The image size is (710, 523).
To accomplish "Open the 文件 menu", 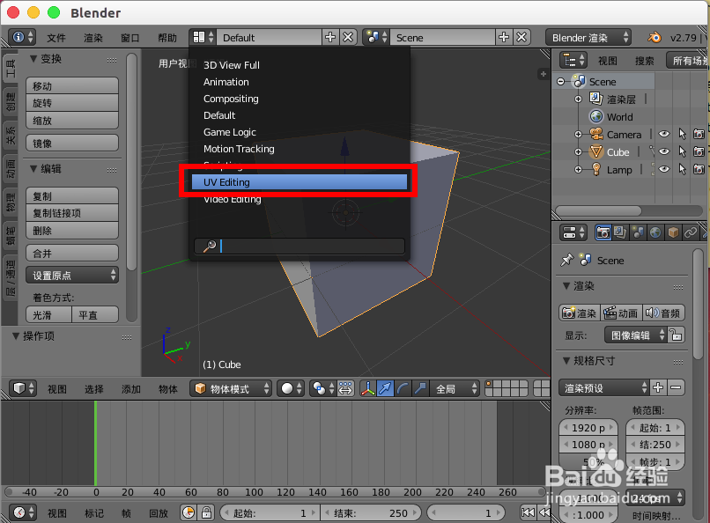I will click(56, 38).
